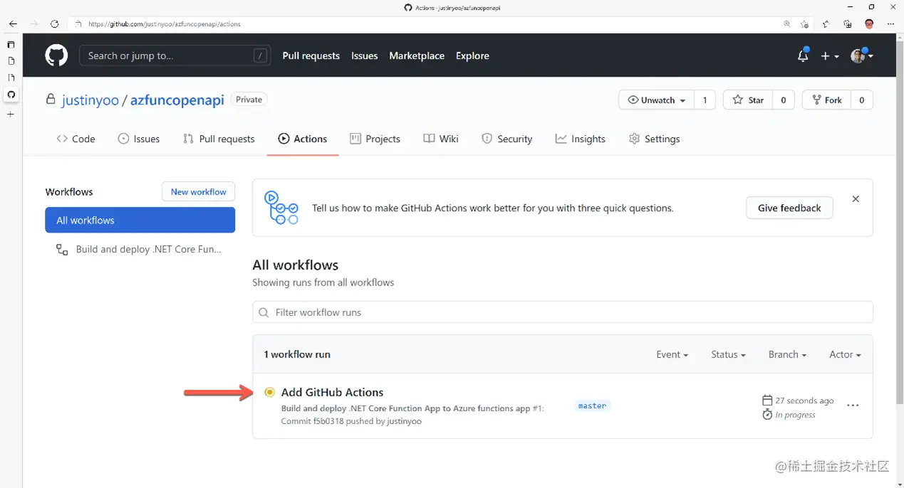This screenshot has width=904, height=488.
Task: Open the workflow run ellipsis menu
Action: (x=853, y=405)
